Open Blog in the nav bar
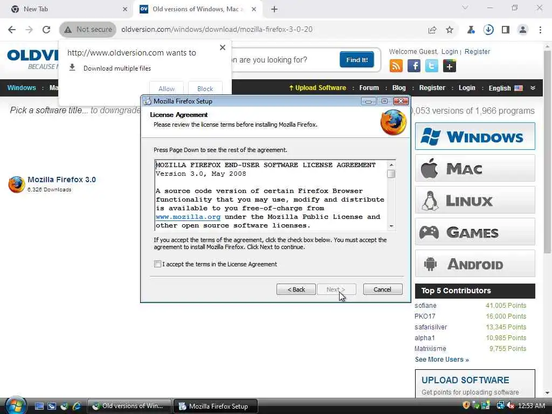Screen dimensions: 552x414 click(x=399, y=88)
